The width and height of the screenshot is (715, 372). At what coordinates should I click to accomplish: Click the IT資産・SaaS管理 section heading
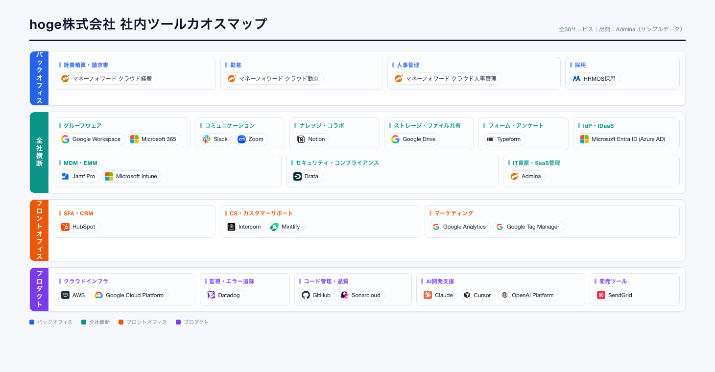pos(536,163)
